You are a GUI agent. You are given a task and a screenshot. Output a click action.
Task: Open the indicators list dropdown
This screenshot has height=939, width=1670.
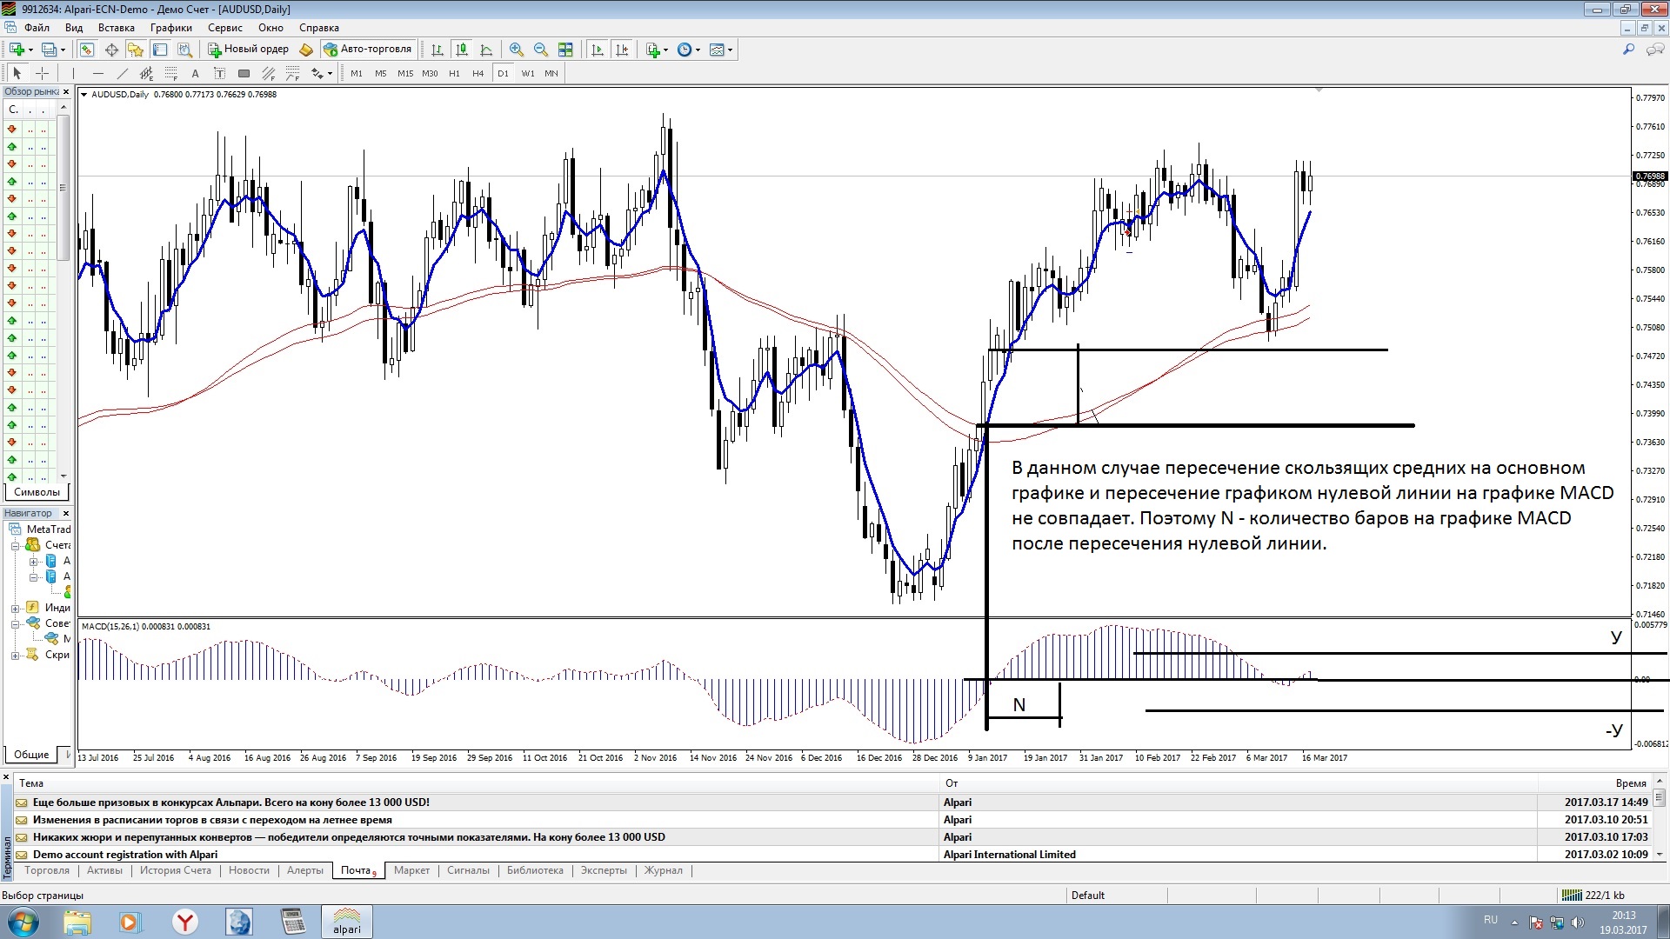pyautogui.click(x=658, y=50)
